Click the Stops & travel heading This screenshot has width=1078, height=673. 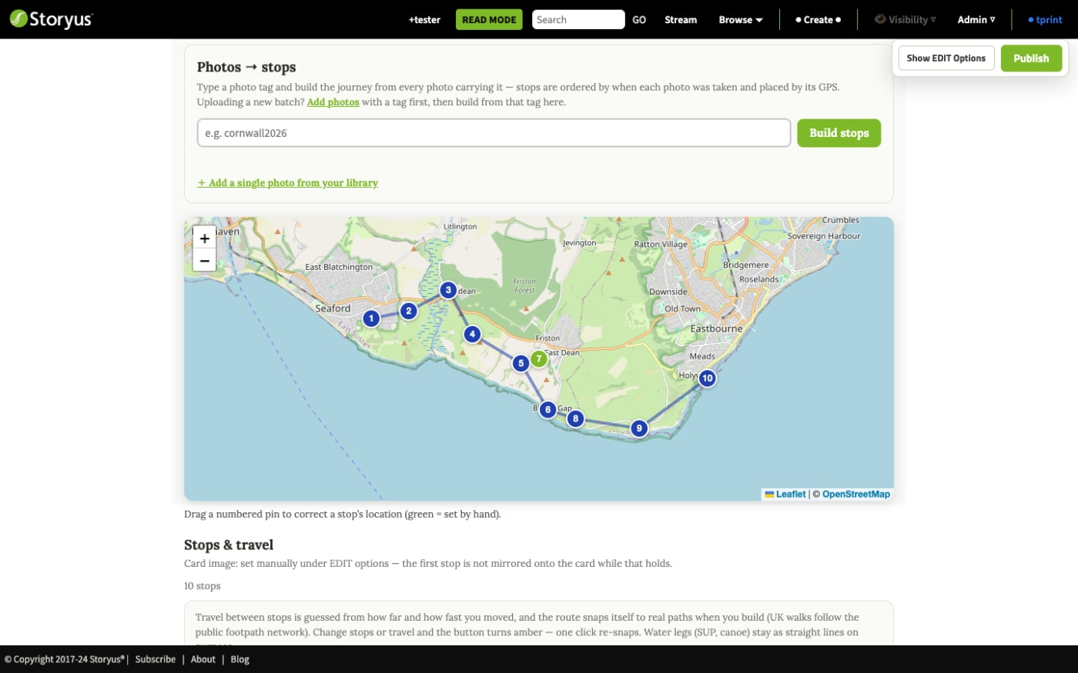tap(229, 545)
